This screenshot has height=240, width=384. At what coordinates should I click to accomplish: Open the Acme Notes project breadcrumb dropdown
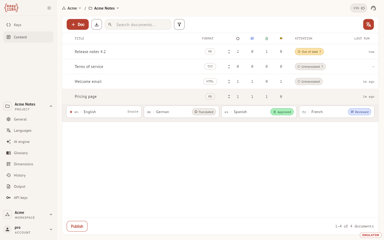point(104,8)
